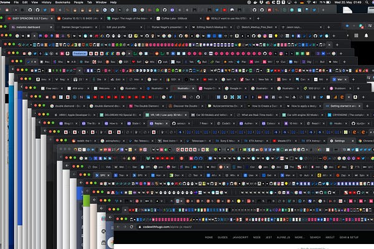Switch to the Car 3D Models and Vehicles tab
This screenshot has width=374, height=249.
point(212,115)
